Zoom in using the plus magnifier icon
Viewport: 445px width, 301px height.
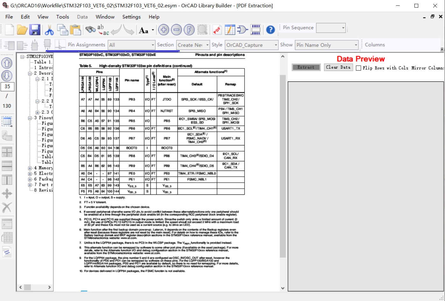(163, 29)
